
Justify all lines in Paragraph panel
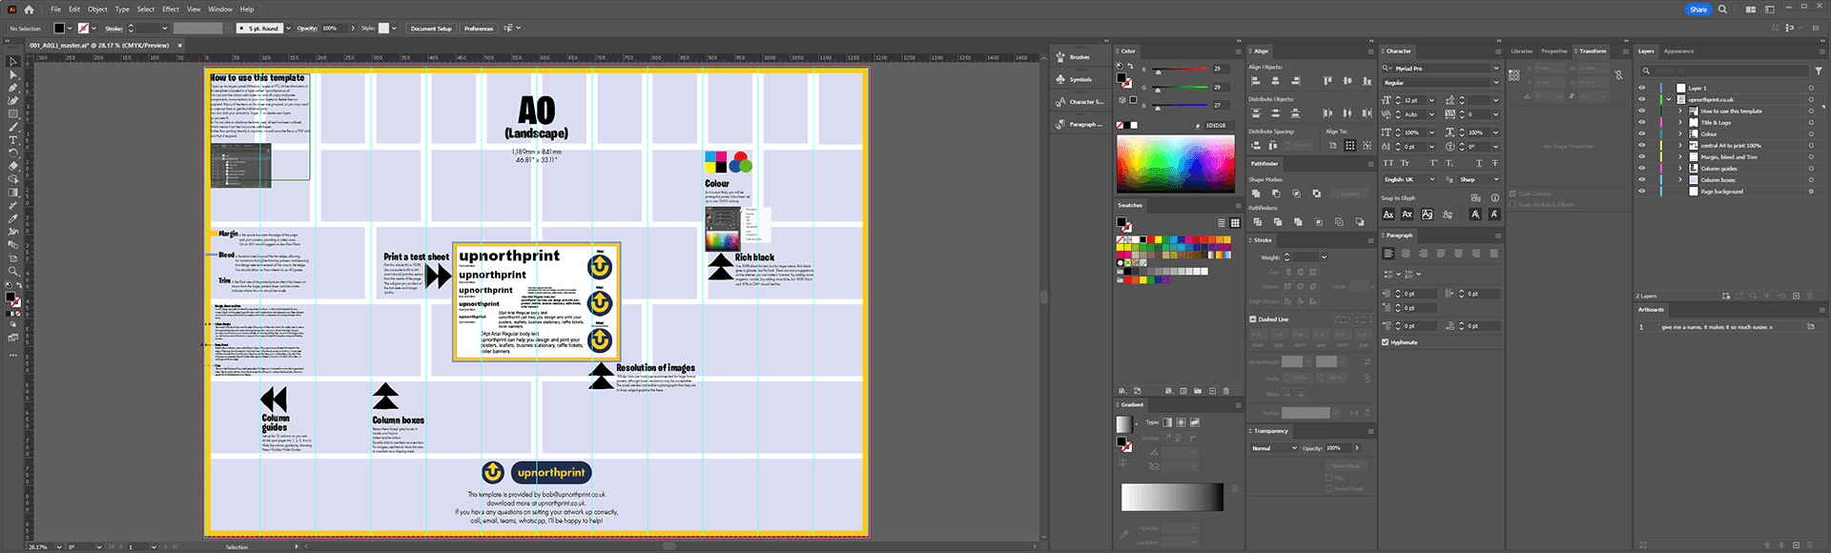(x=1493, y=254)
